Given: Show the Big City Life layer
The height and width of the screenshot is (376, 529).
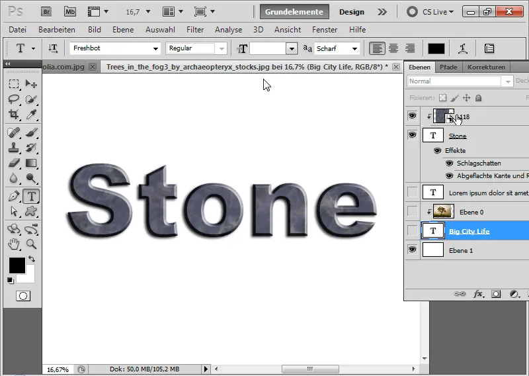Looking at the screenshot, I should (x=412, y=231).
